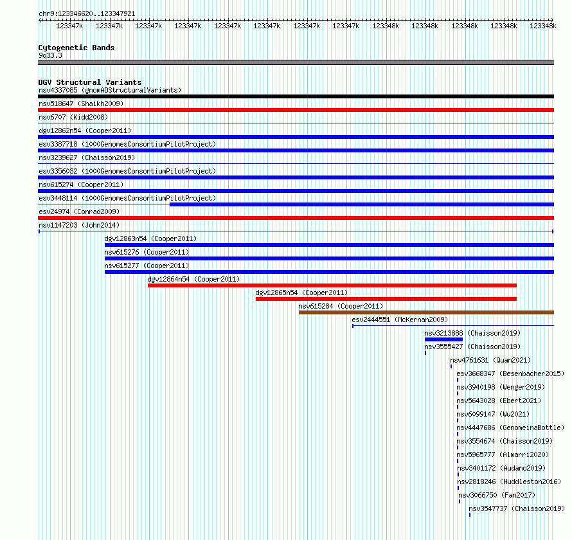This screenshot has height=540, width=572.
Task: Select nsv5965777 (Almarri2020) label
Action: (x=503, y=455)
